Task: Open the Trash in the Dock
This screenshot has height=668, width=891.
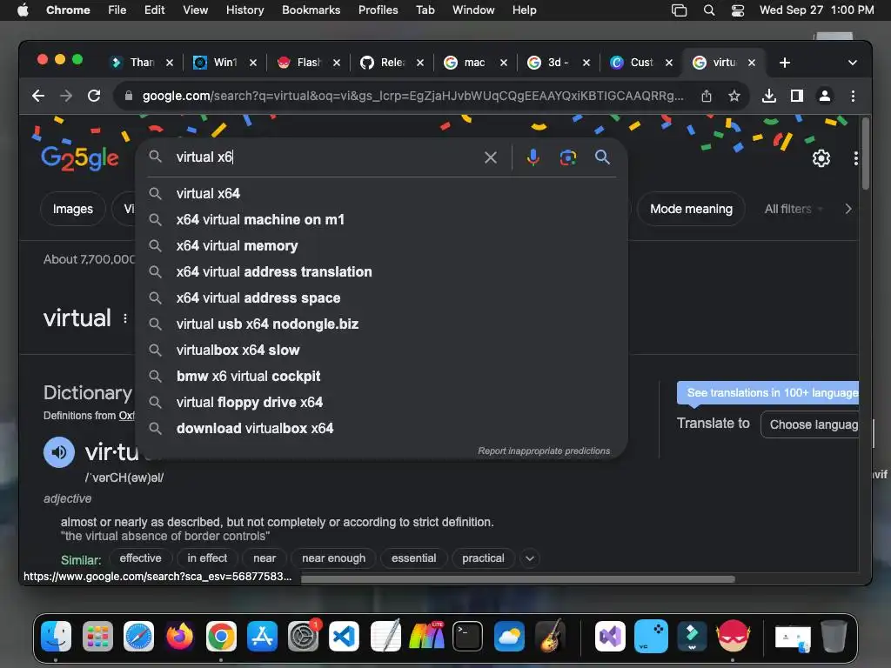Action: [x=834, y=636]
